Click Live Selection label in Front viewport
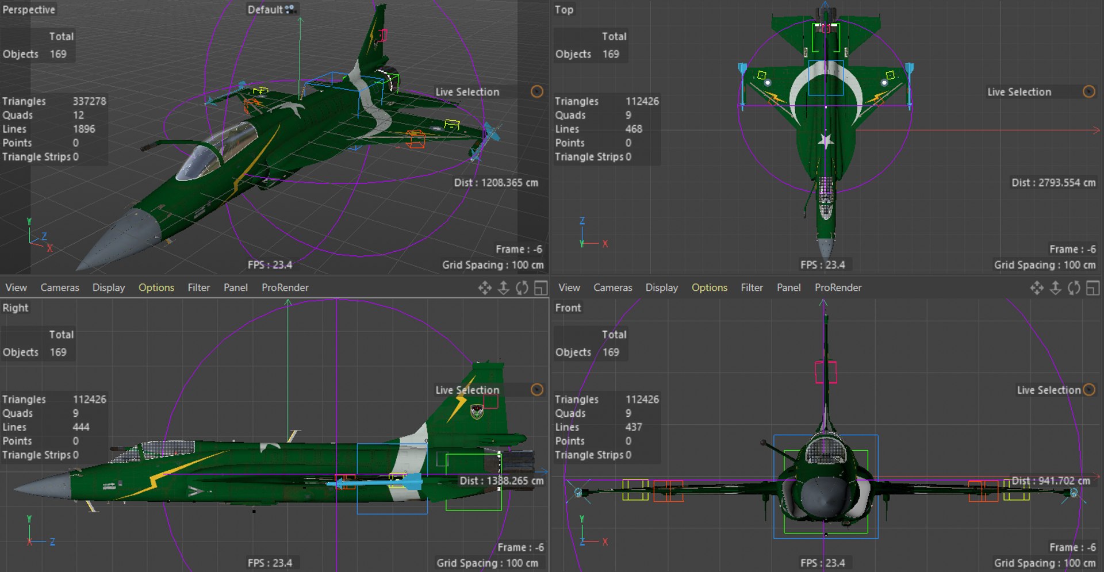1104x572 pixels. (1049, 390)
